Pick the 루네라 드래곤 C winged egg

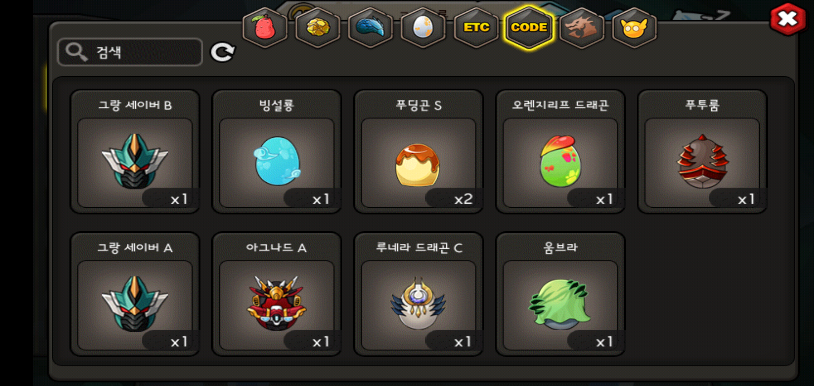coord(418,294)
